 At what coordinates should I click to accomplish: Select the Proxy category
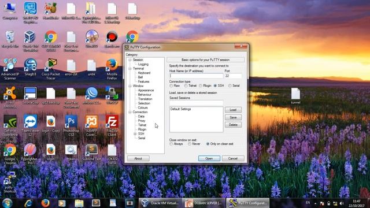coord(142,121)
